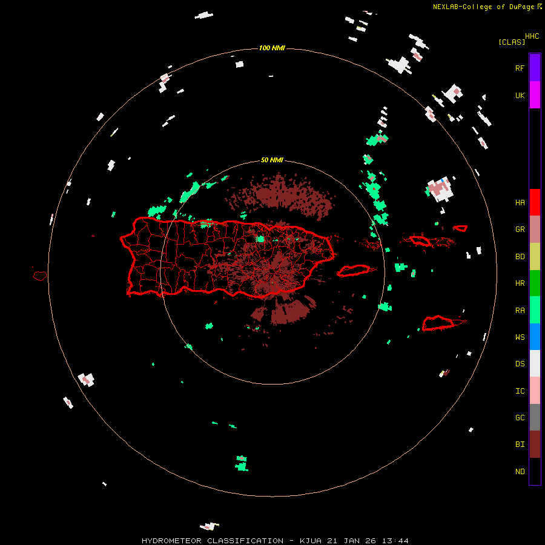
Task: Click the NEXLAB-College of DuPage text
Action: pyautogui.click(x=483, y=7)
